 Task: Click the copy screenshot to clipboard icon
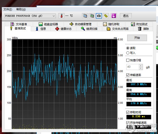coord(92,16)
